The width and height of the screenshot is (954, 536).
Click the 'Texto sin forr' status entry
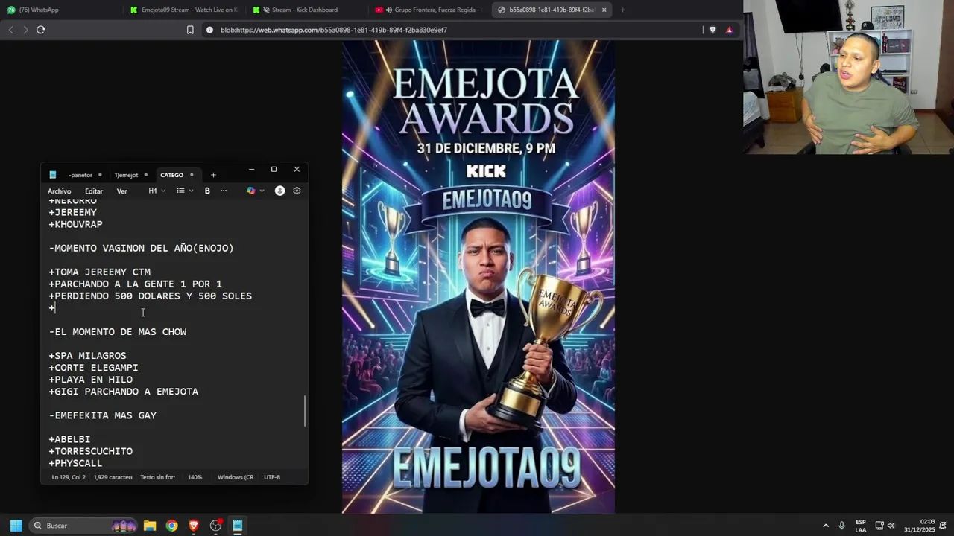[157, 477]
